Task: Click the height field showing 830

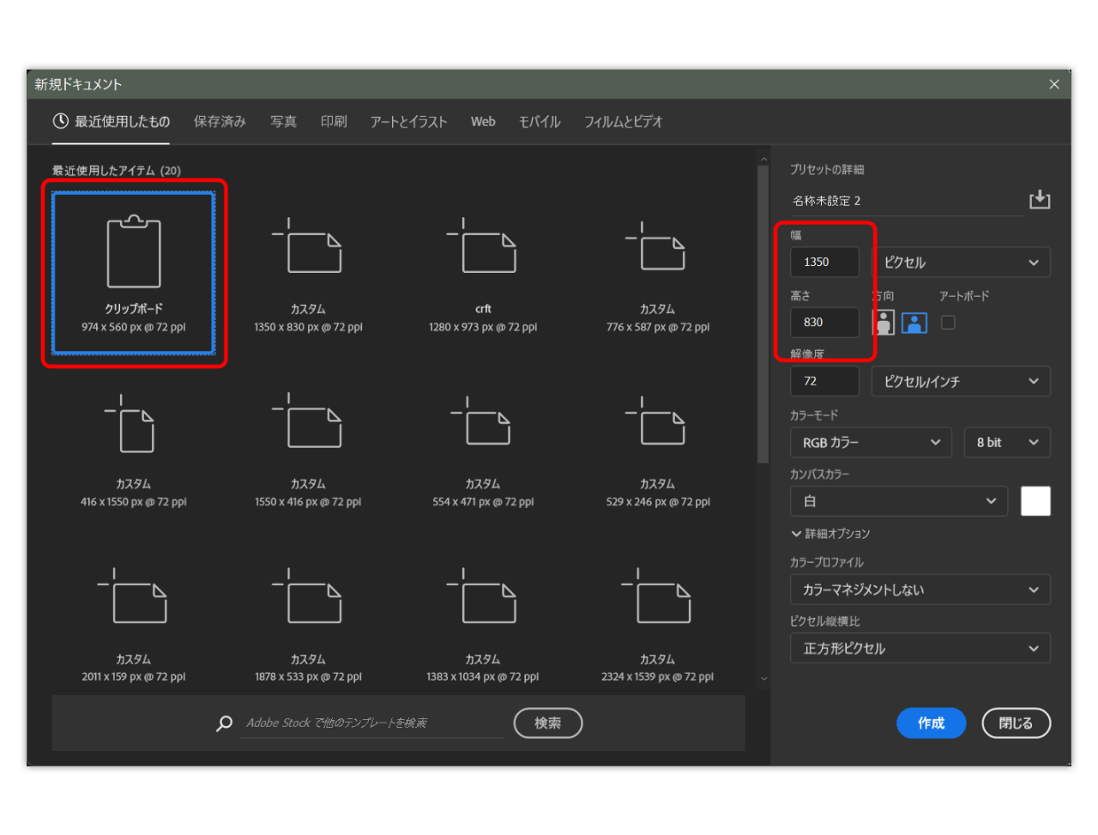Action: coord(824,323)
